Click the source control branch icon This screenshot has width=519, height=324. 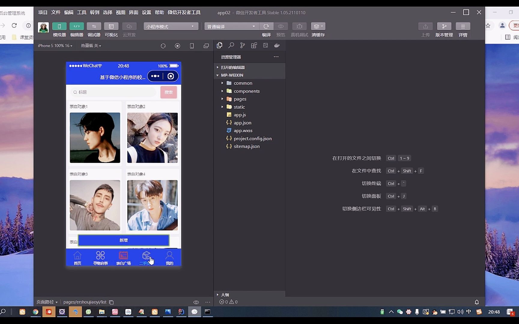(x=242, y=45)
